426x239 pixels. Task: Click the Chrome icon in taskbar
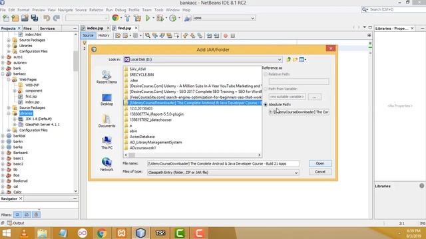[x=102, y=233]
